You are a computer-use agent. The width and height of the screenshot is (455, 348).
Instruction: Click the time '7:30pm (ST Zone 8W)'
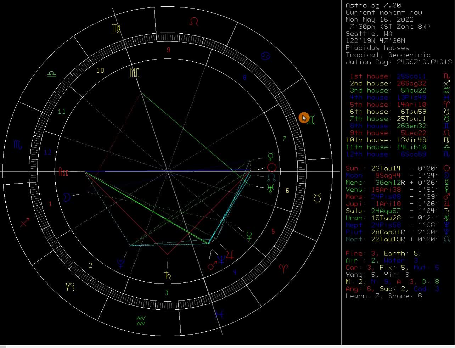pyautogui.click(x=390, y=27)
